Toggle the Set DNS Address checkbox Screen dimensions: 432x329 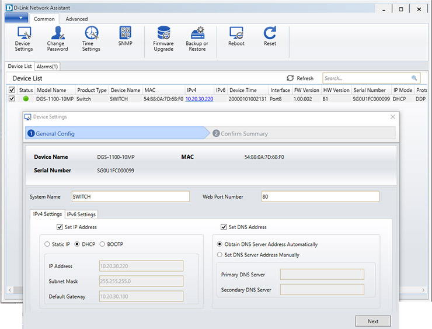[x=224, y=227]
